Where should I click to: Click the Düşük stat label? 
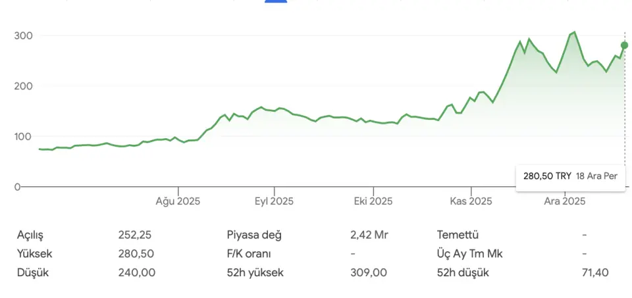pyautogui.click(x=32, y=272)
